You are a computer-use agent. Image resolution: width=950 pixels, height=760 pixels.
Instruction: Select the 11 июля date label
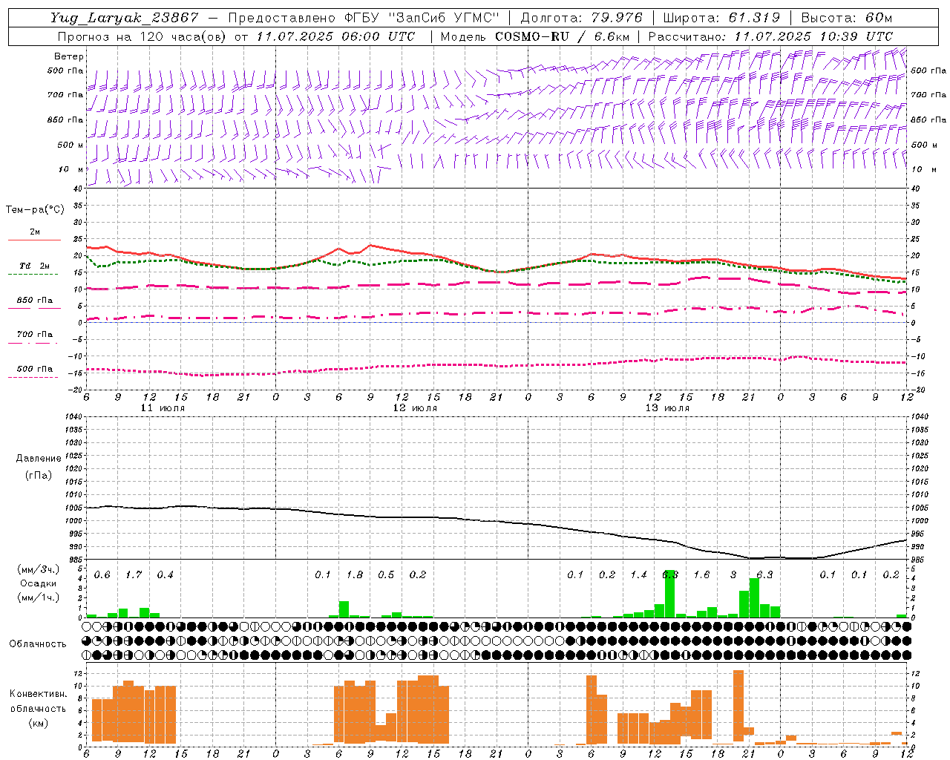point(163,408)
